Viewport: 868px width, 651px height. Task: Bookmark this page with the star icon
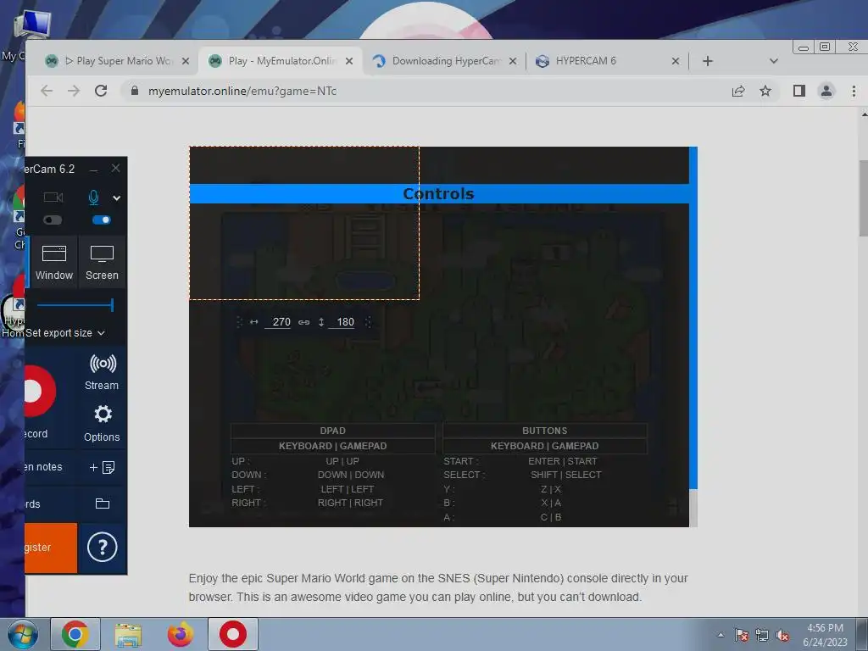(765, 91)
